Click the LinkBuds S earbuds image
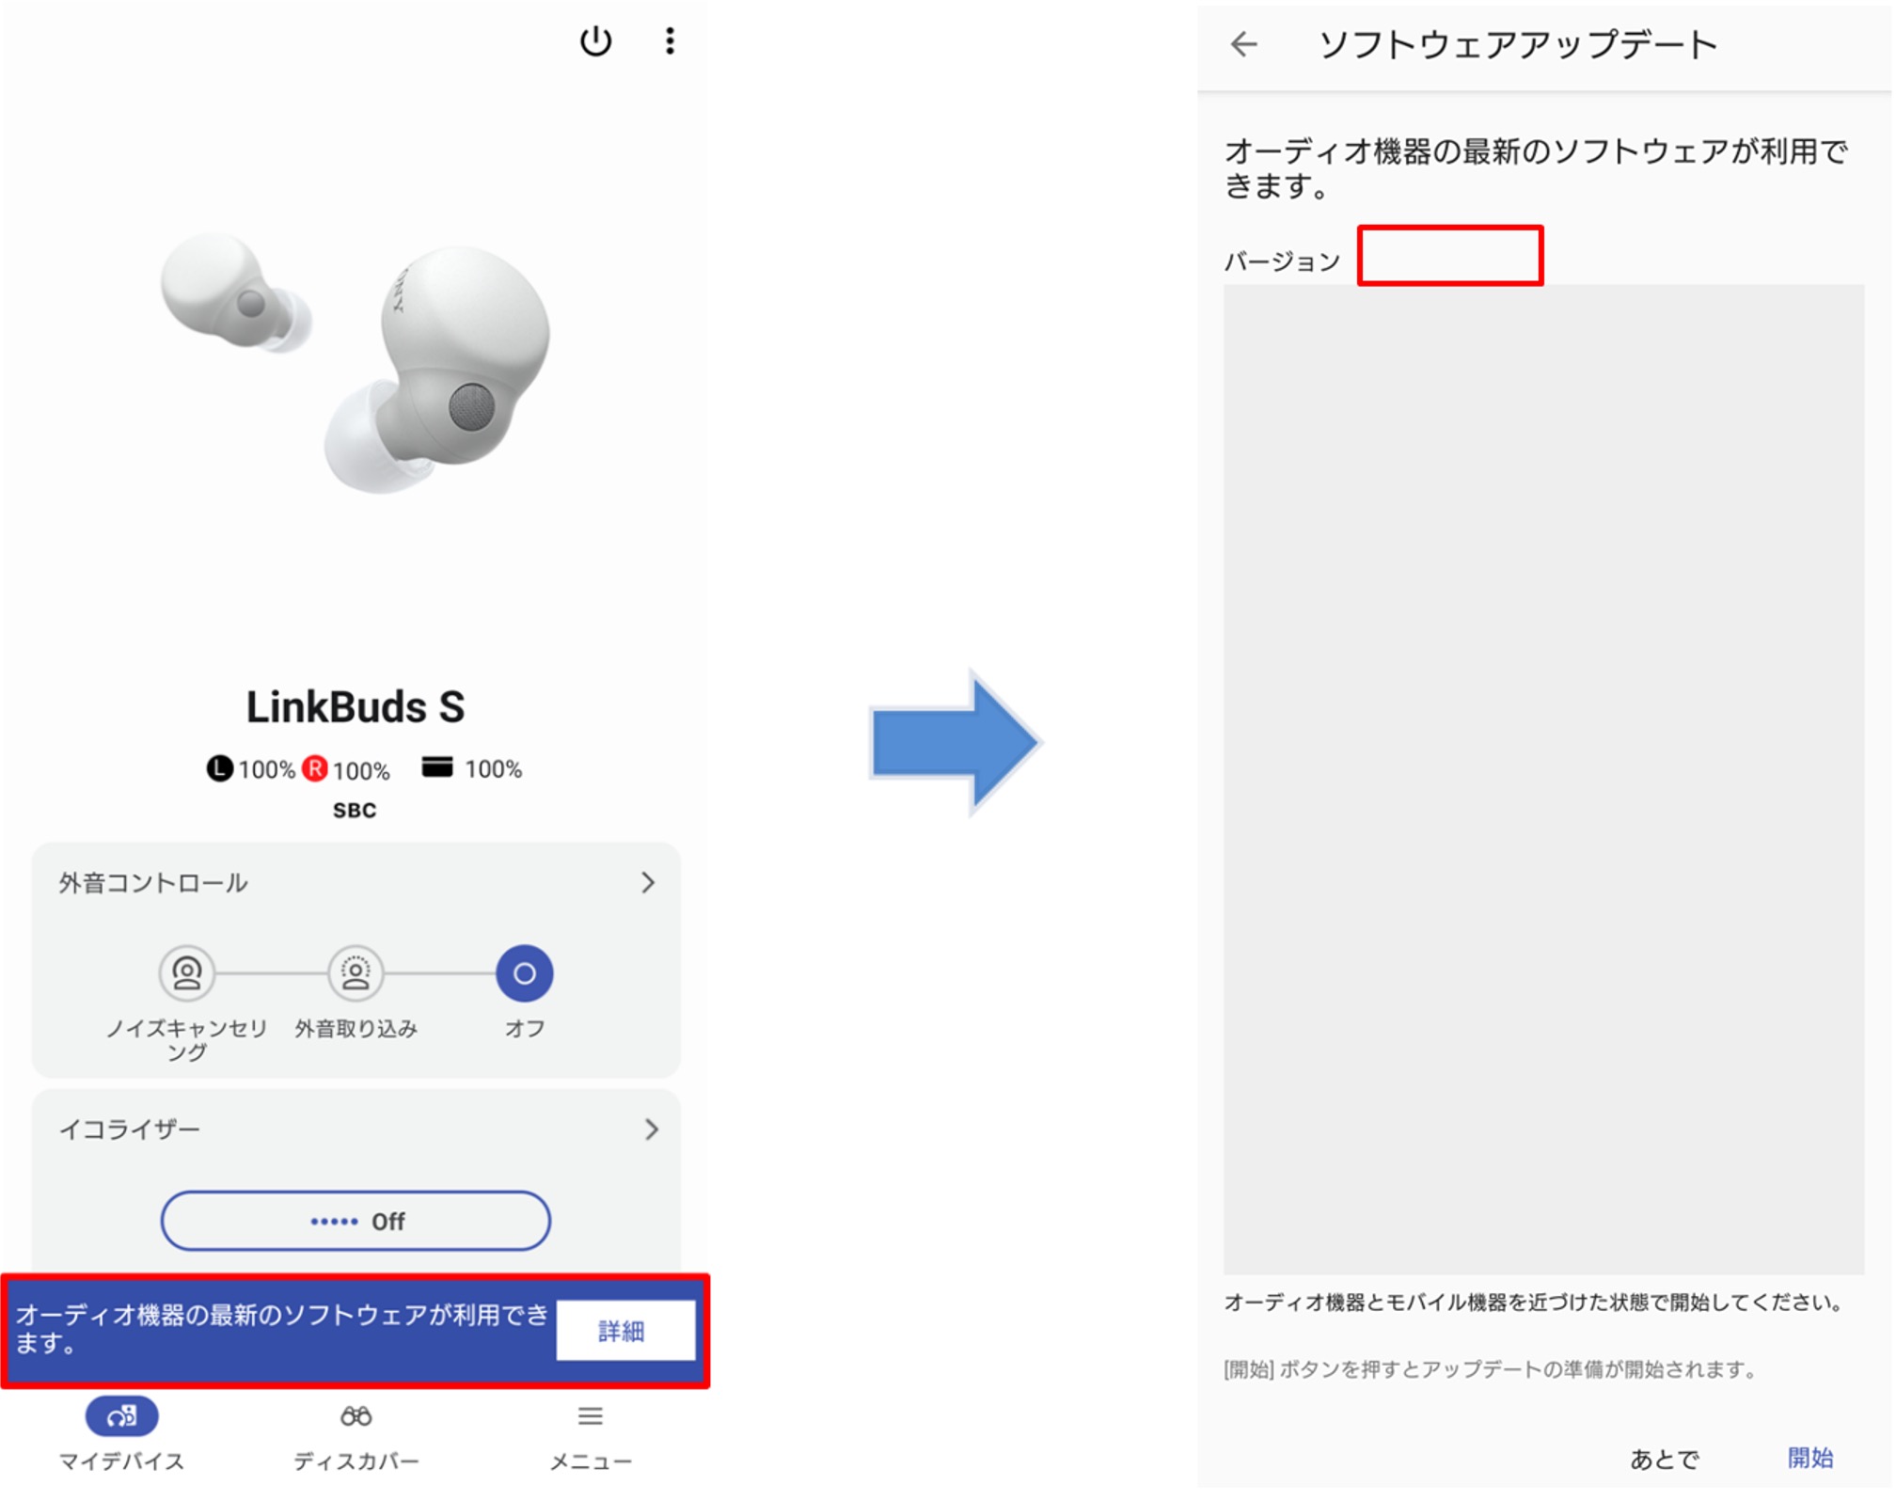This screenshot has width=1896, height=1500. [355, 362]
